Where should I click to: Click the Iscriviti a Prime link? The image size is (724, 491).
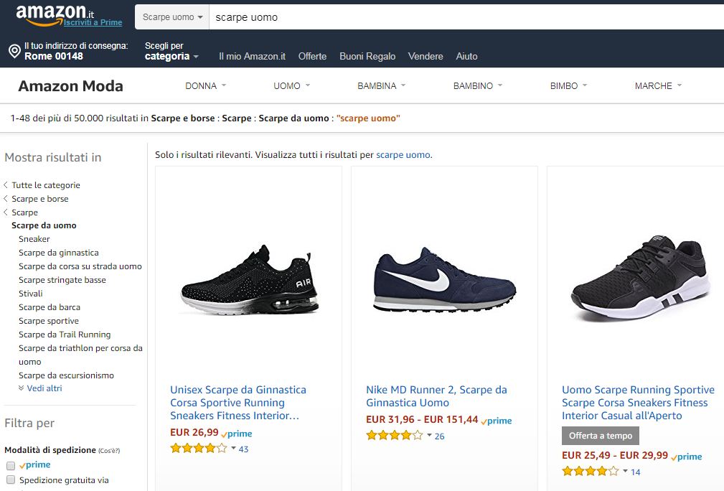point(93,22)
